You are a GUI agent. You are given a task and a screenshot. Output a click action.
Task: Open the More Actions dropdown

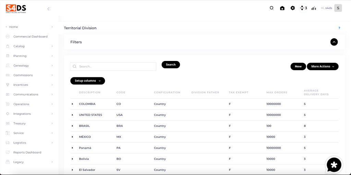(x=322, y=66)
